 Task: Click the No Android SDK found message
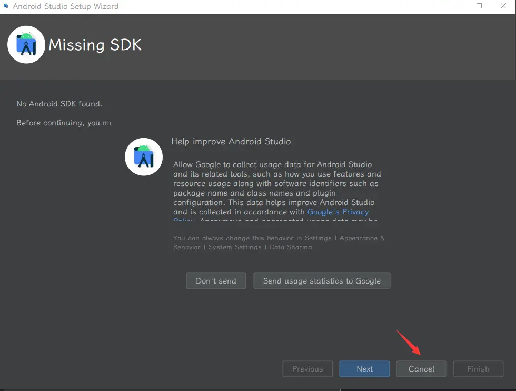coord(59,104)
